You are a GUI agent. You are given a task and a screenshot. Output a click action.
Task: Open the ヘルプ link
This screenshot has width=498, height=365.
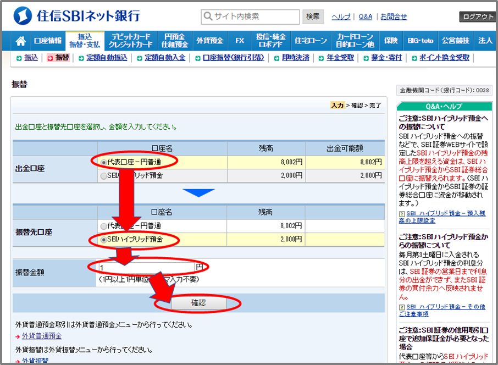(341, 17)
